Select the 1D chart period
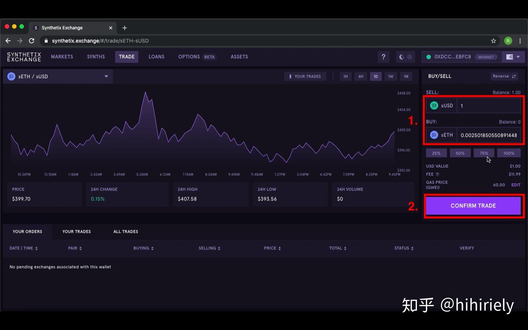The height and width of the screenshot is (330, 528). pos(376,76)
